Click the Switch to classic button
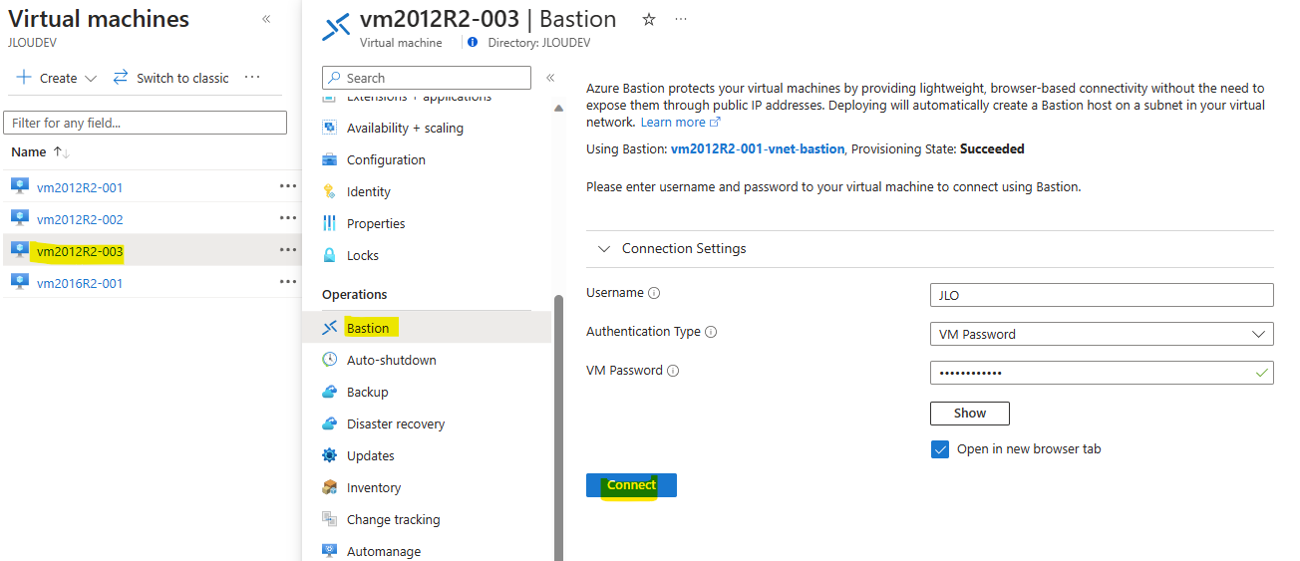The height and width of the screenshot is (561, 1300). pyautogui.click(x=170, y=78)
